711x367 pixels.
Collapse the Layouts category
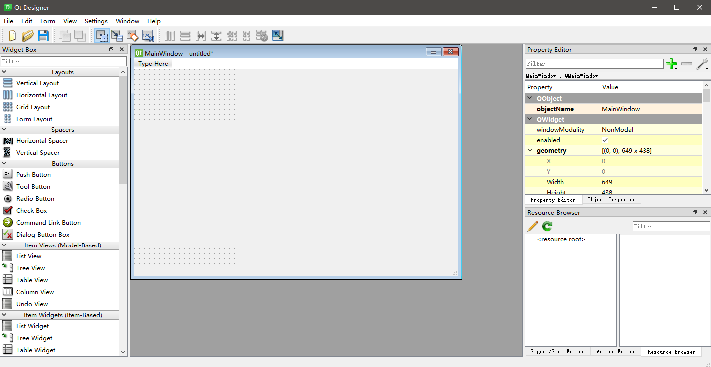click(x=4, y=72)
